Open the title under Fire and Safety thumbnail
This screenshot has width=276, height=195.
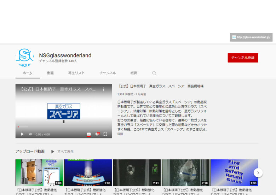tap(231, 192)
